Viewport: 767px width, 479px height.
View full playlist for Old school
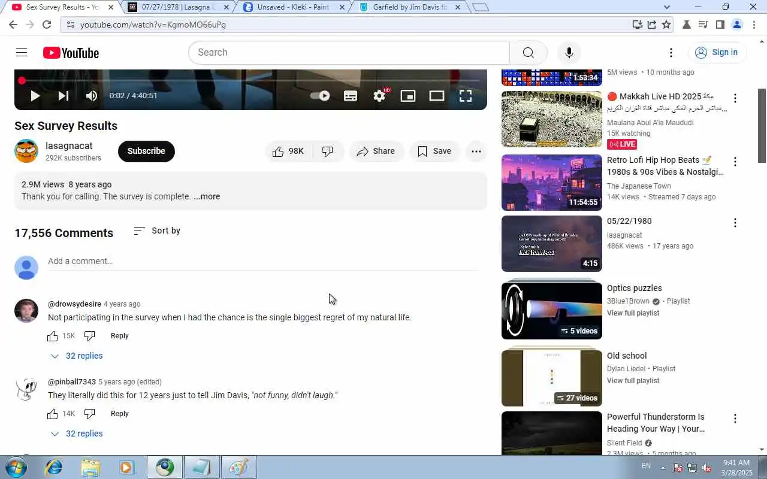pos(633,381)
